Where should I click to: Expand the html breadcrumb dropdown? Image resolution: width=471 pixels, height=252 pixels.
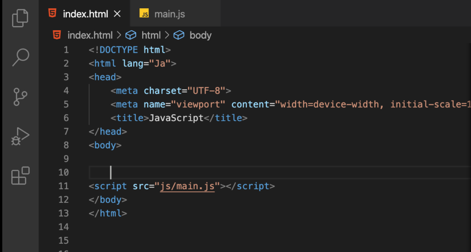tap(151, 35)
